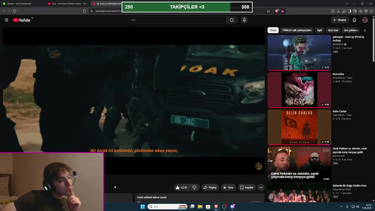Select the İlgili filter chip

(x=320, y=30)
